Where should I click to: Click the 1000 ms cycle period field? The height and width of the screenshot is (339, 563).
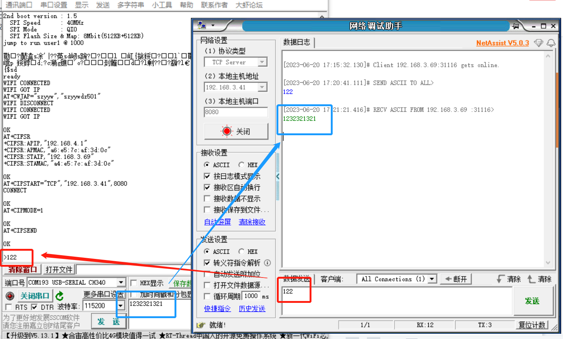pyautogui.click(x=251, y=296)
